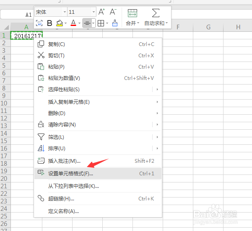
Task: Open the borders dropdown arrow
Action: pos(107,23)
